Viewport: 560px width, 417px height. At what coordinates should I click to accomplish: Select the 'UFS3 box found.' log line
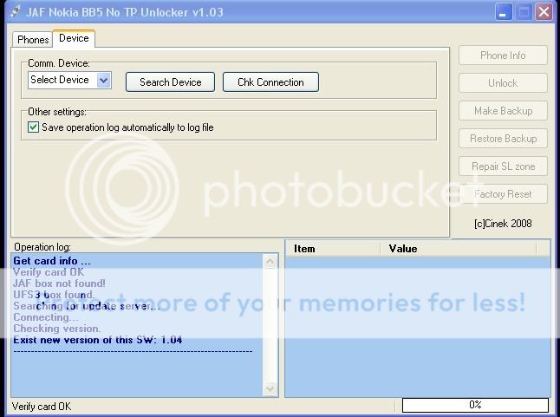[54, 295]
